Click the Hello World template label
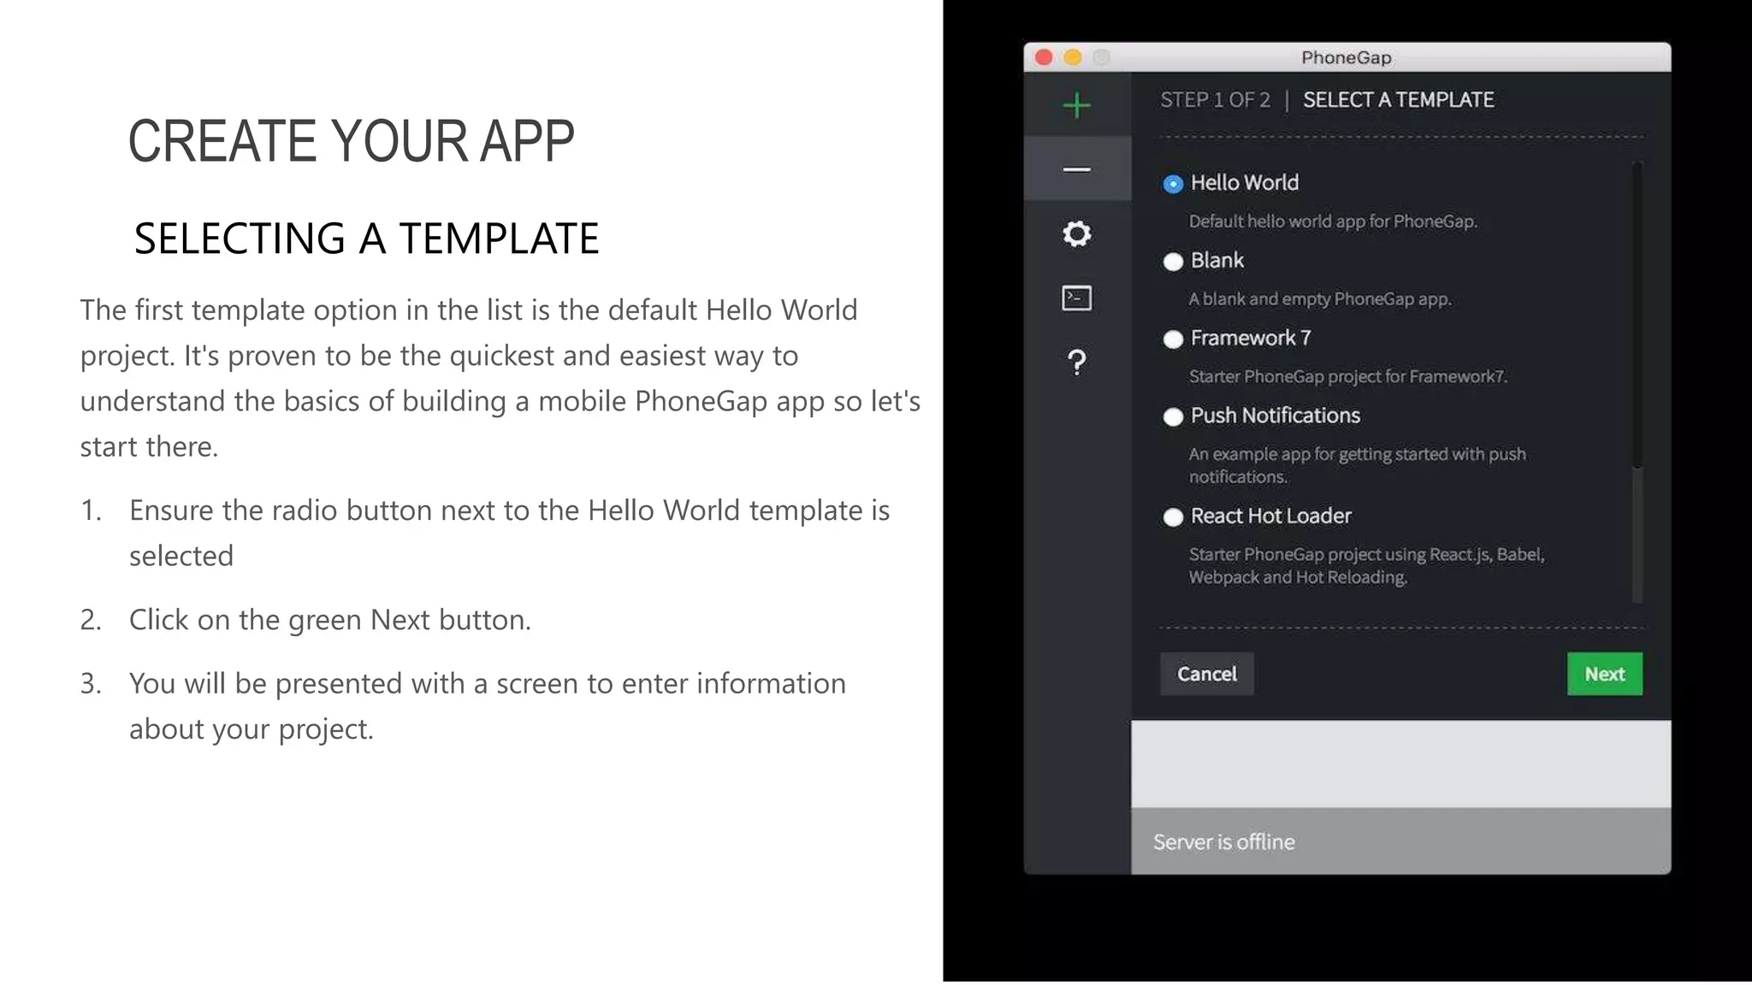The height and width of the screenshot is (985, 1752). click(1244, 183)
